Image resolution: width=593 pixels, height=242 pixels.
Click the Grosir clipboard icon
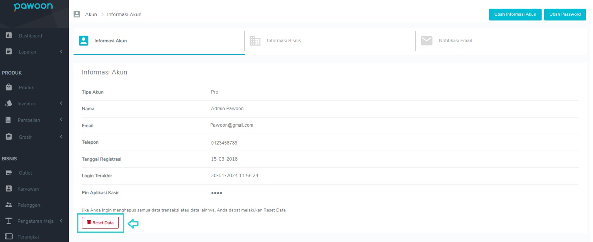[9, 137]
